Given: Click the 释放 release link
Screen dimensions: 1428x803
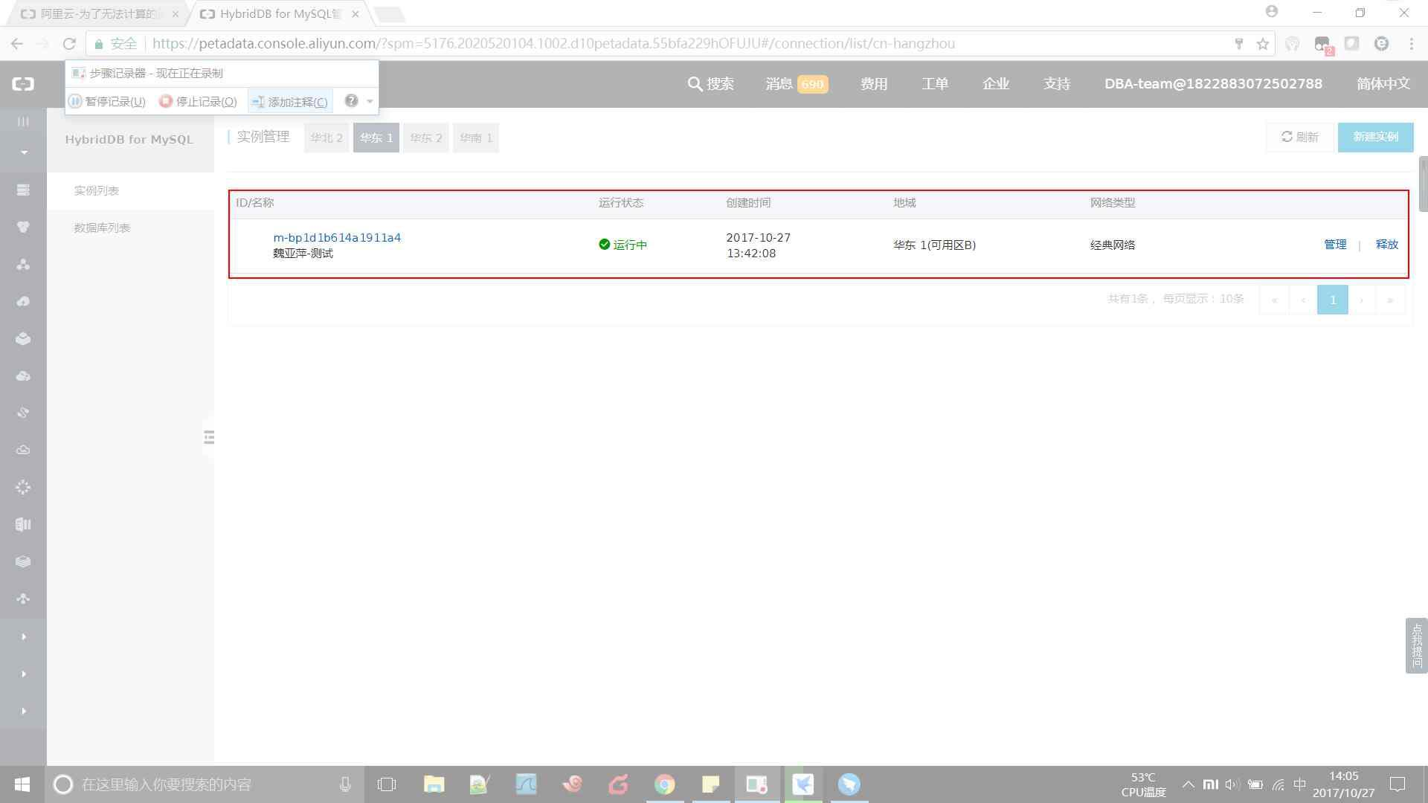Looking at the screenshot, I should (1386, 245).
